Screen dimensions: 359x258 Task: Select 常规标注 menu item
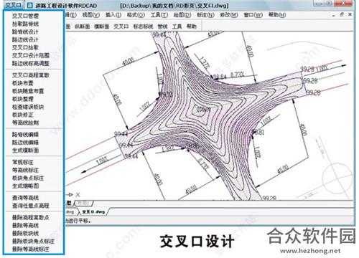[x=23, y=162]
